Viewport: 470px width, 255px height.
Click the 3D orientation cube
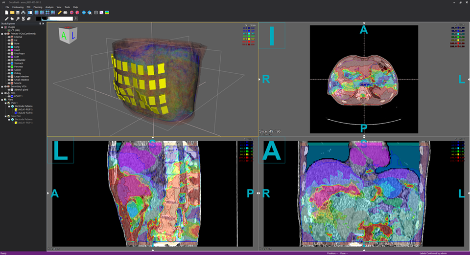[x=68, y=35]
